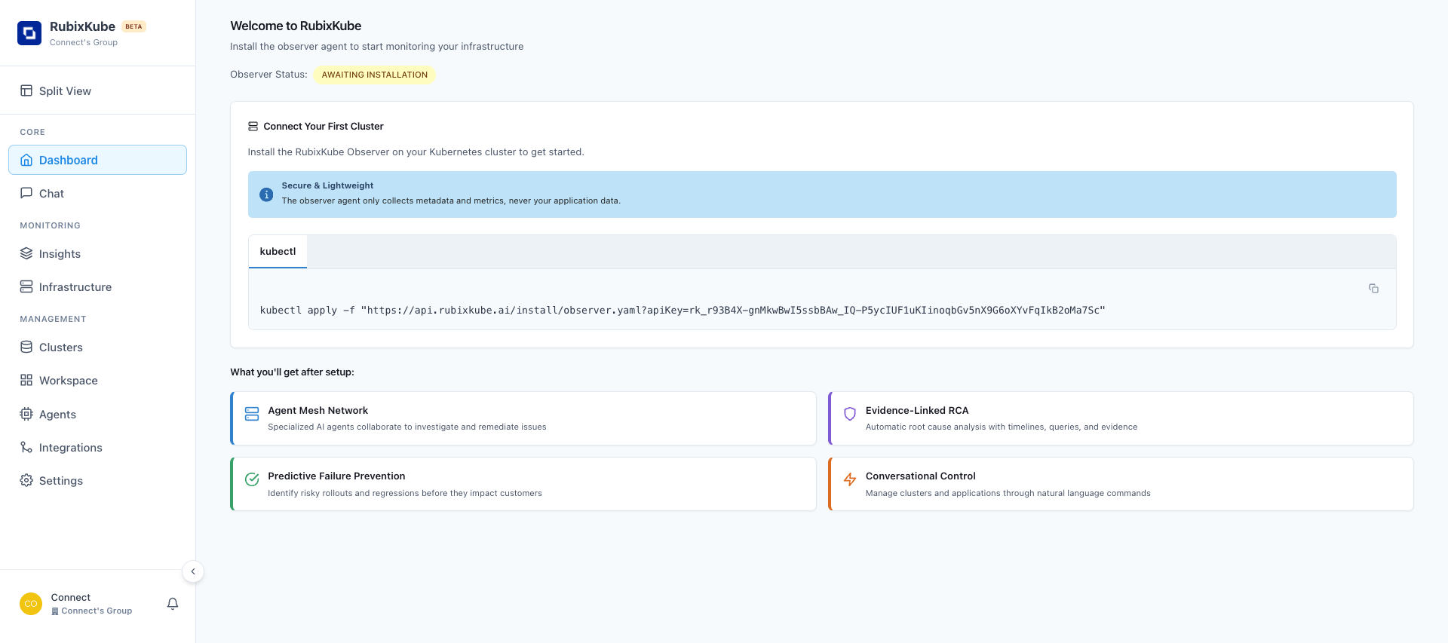Click the Agent Mesh Network server icon
The image size is (1448, 643).
252,414
